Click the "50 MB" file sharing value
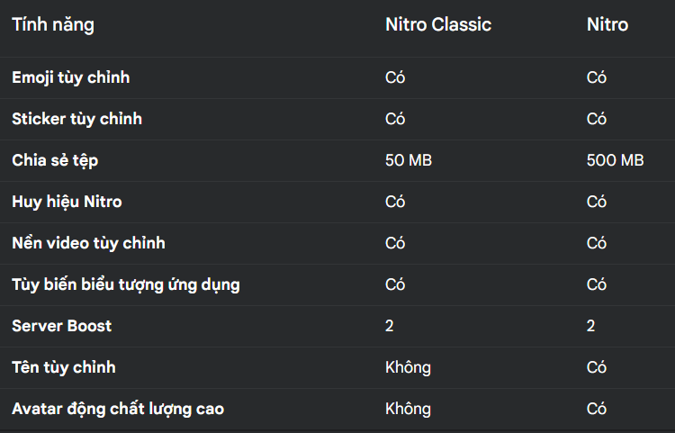 (x=409, y=160)
